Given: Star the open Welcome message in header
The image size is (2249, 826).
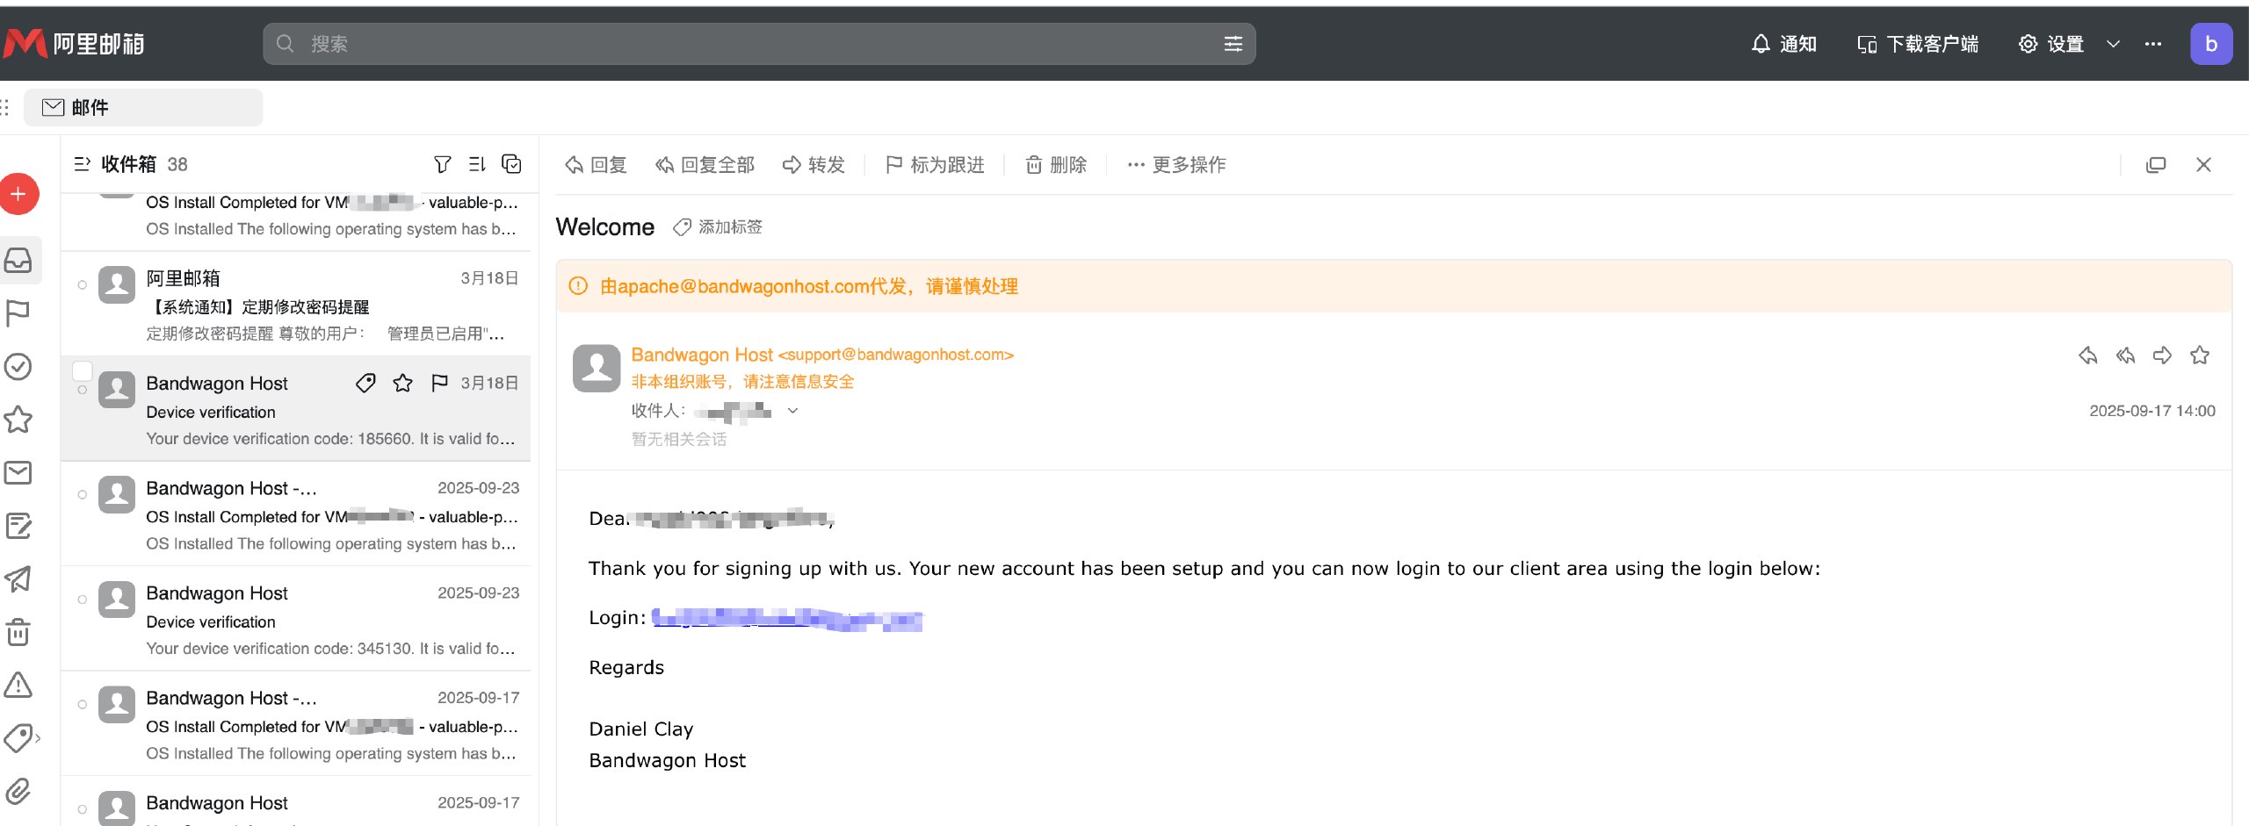Looking at the screenshot, I should (x=2200, y=356).
